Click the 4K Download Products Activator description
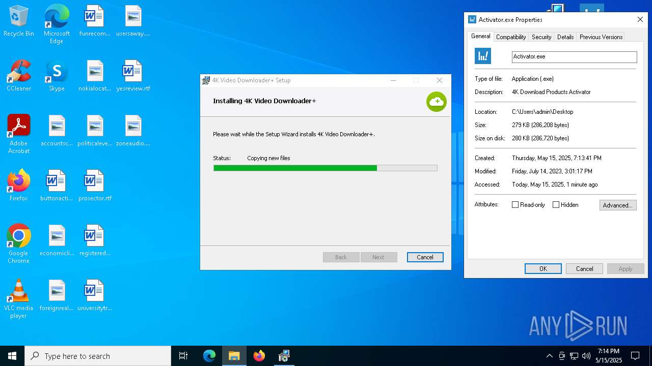This screenshot has width=652, height=366. [x=551, y=93]
